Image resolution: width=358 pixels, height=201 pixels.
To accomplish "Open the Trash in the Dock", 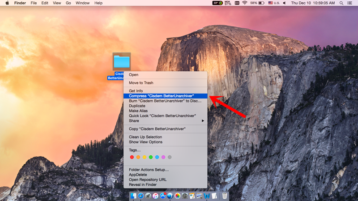I will pos(225,196).
